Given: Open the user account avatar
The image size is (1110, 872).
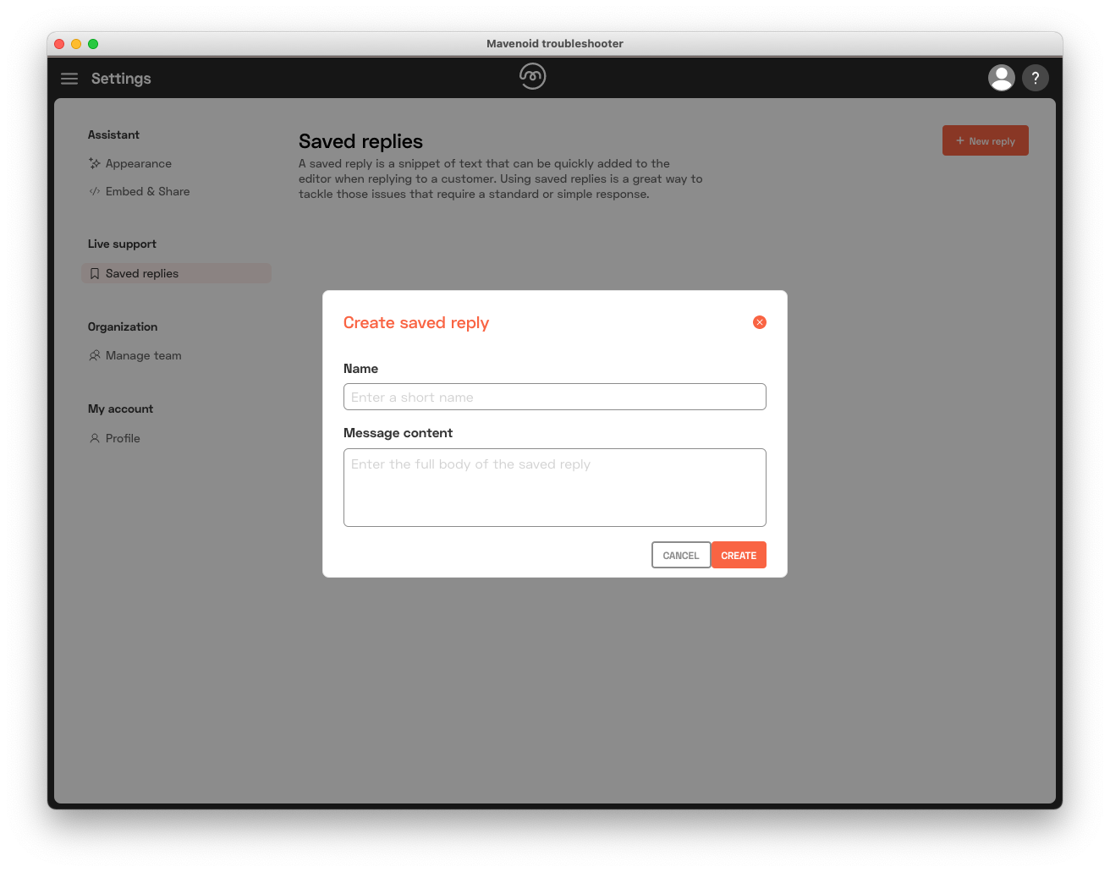Looking at the screenshot, I should [x=1002, y=78].
